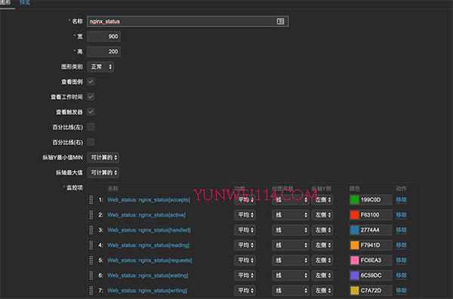This screenshot has height=299, width=453.
Task: Open the 图形类别 dropdown
Action: click(100, 66)
